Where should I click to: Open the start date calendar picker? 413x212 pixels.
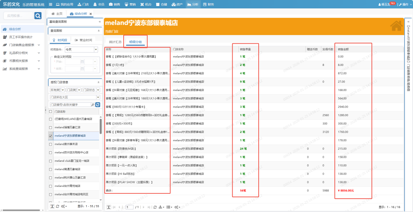pos(82,61)
